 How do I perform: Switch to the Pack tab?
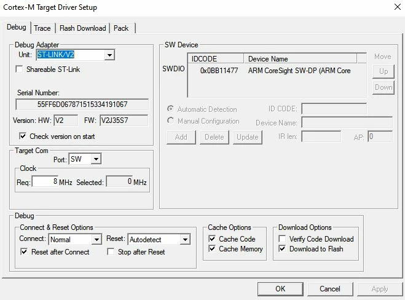[x=121, y=28]
